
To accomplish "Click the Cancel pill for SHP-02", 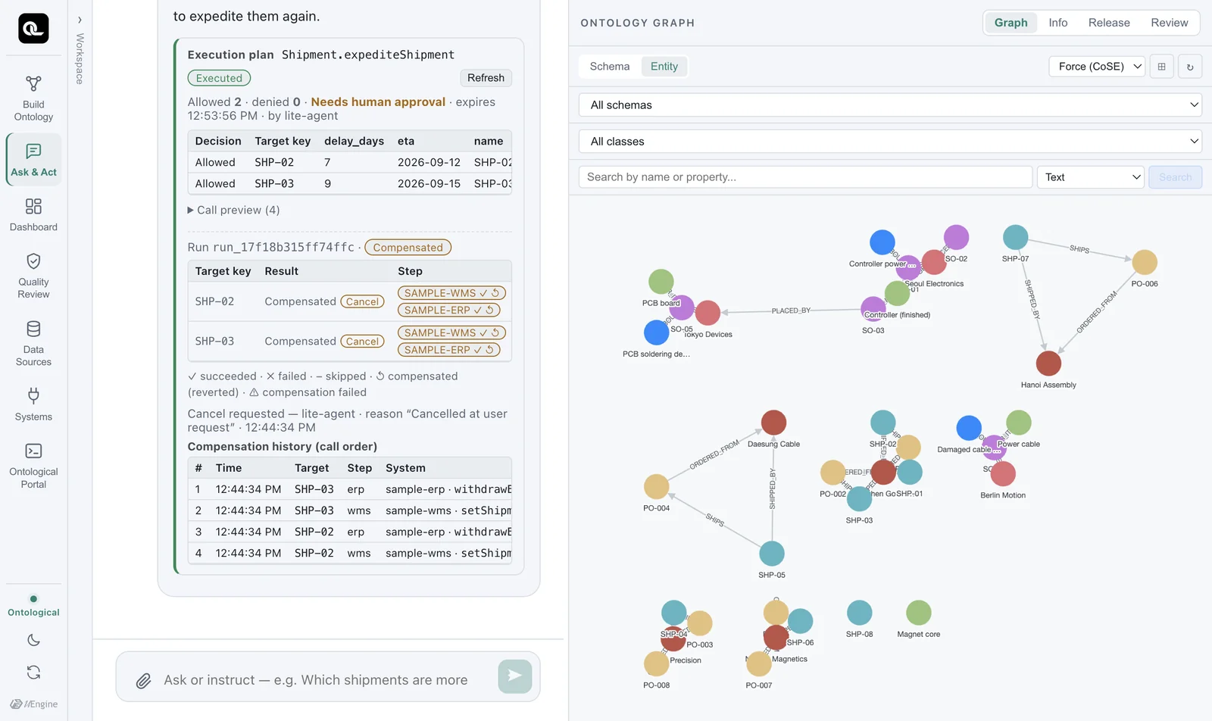I will tap(362, 301).
